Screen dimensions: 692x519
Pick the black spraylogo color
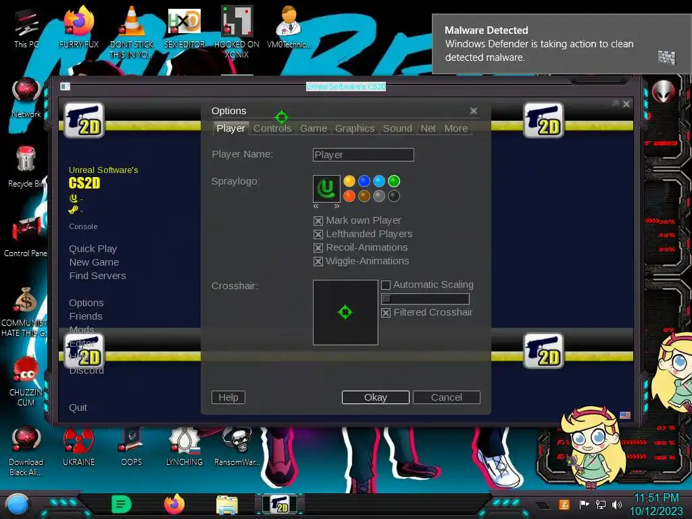pyautogui.click(x=394, y=196)
